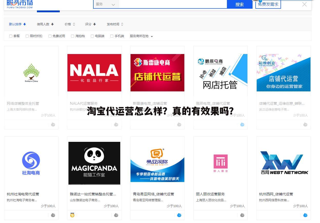The image size is (320, 223).
Task: Click the 免费发需求 button
Action: coord(268,4)
